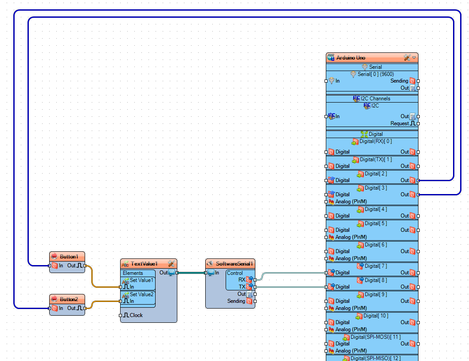Click the I2C icon in I2C Channels section
469x361 pixels.
pos(367,106)
